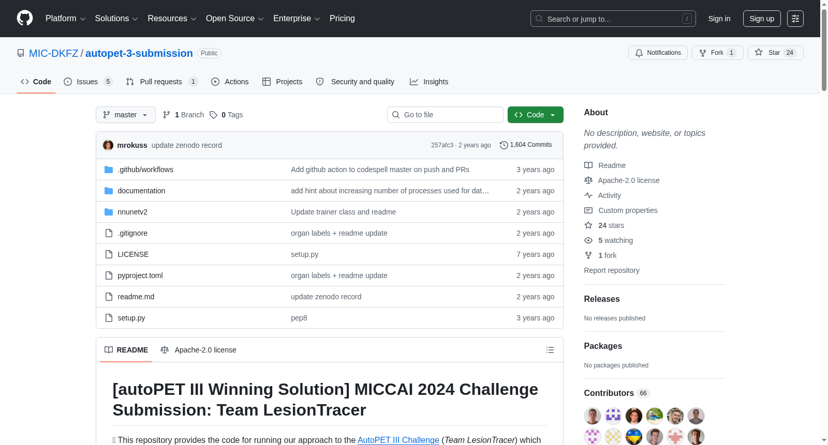Open the AutoPET III Challenge link
The image size is (828, 445).
(398, 440)
